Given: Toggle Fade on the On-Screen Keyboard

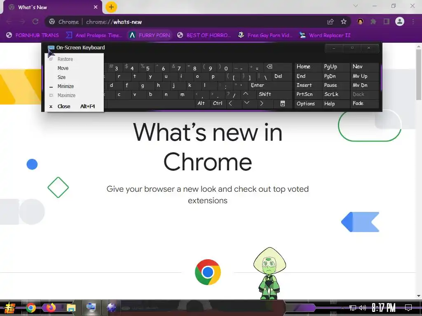Looking at the screenshot, I should (365, 103).
